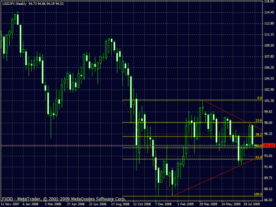Select the red rising lower triangle trendline

(x=217, y=176)
